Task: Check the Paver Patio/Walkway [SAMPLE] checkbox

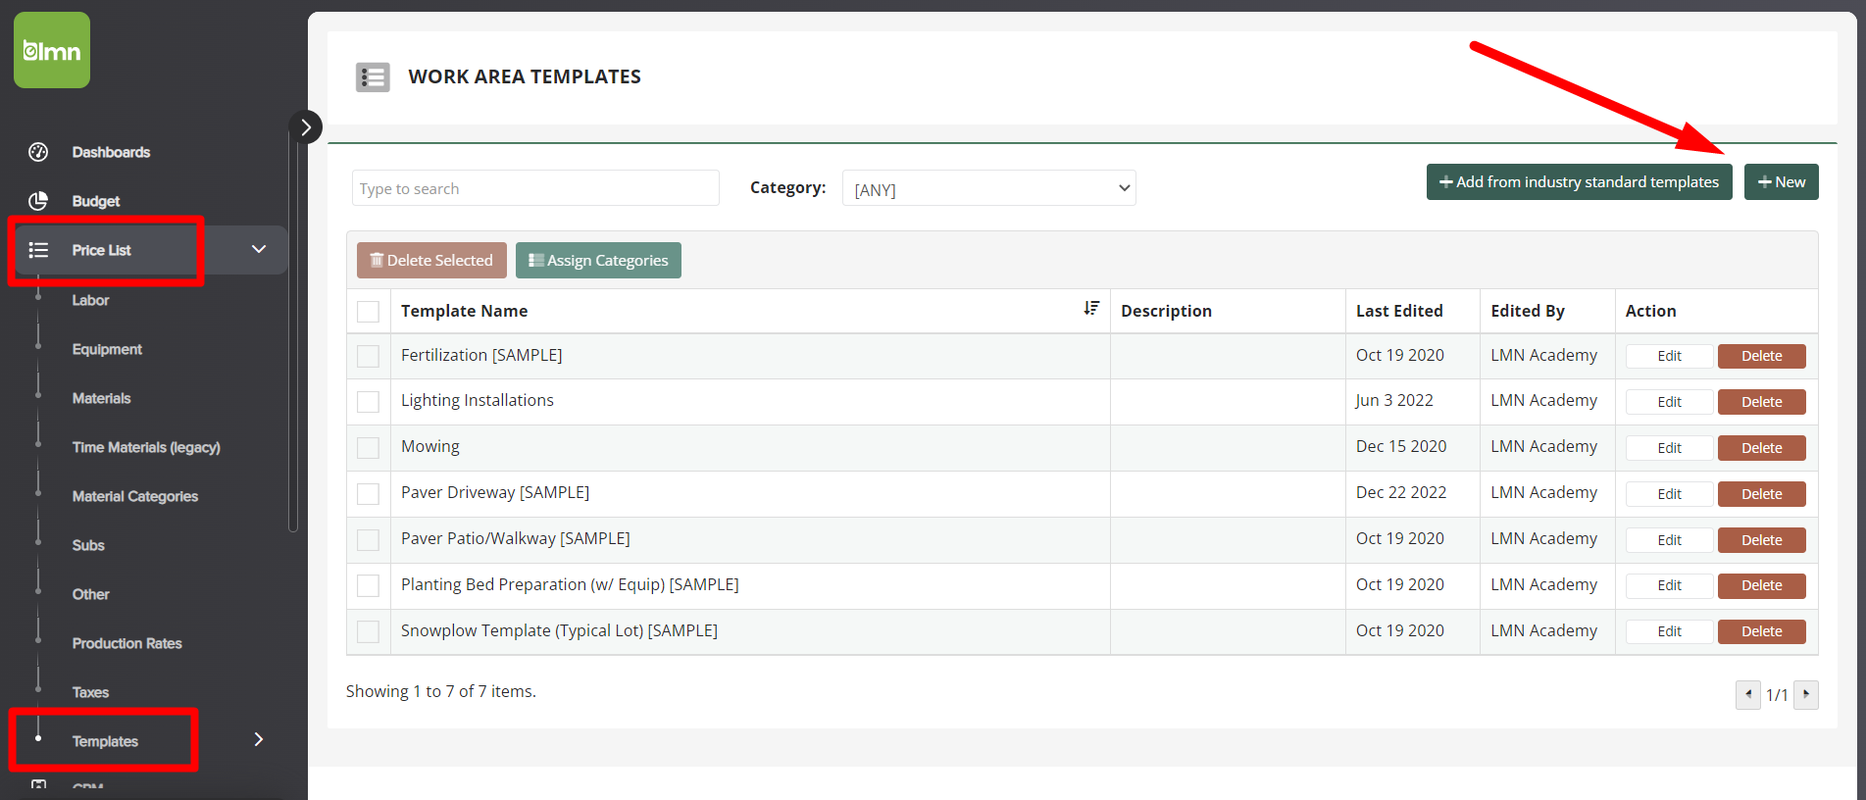Action: click(x=368, y=540)
